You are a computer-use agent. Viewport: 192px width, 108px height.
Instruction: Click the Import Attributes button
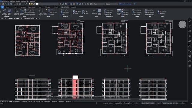30,12
